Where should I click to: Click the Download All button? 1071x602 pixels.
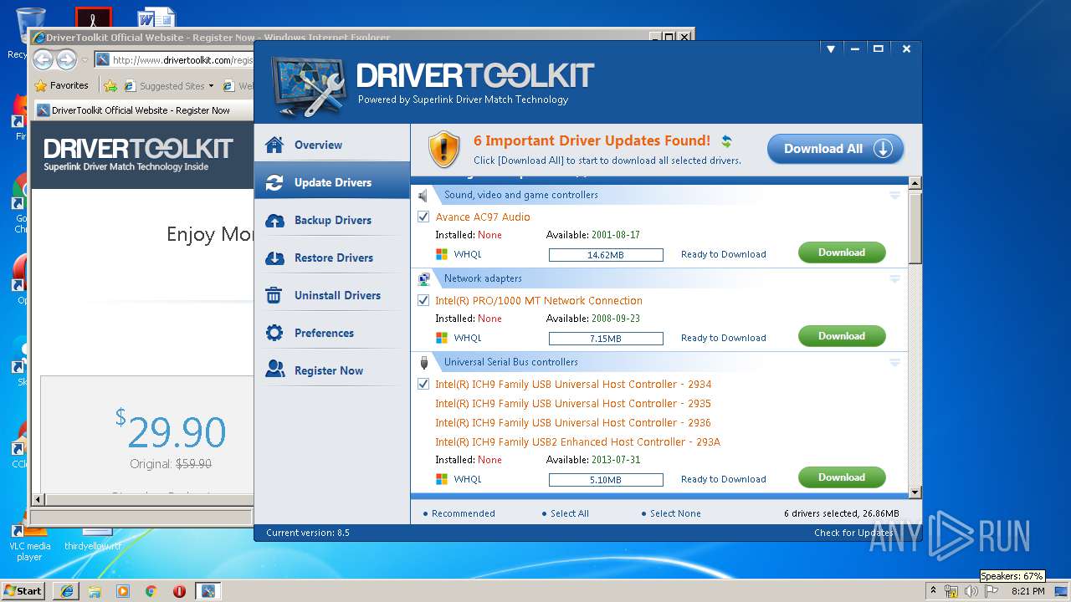click(836, 149)
